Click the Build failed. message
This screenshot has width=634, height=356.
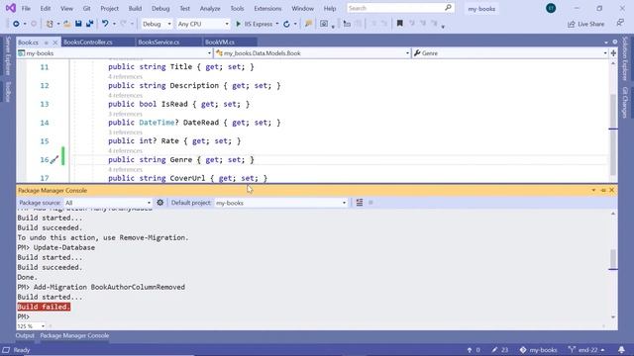point(44,307)
